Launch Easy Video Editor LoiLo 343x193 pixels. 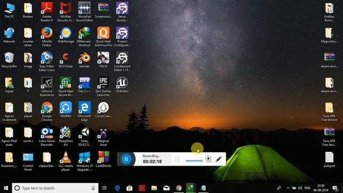[x=47, y=62]
